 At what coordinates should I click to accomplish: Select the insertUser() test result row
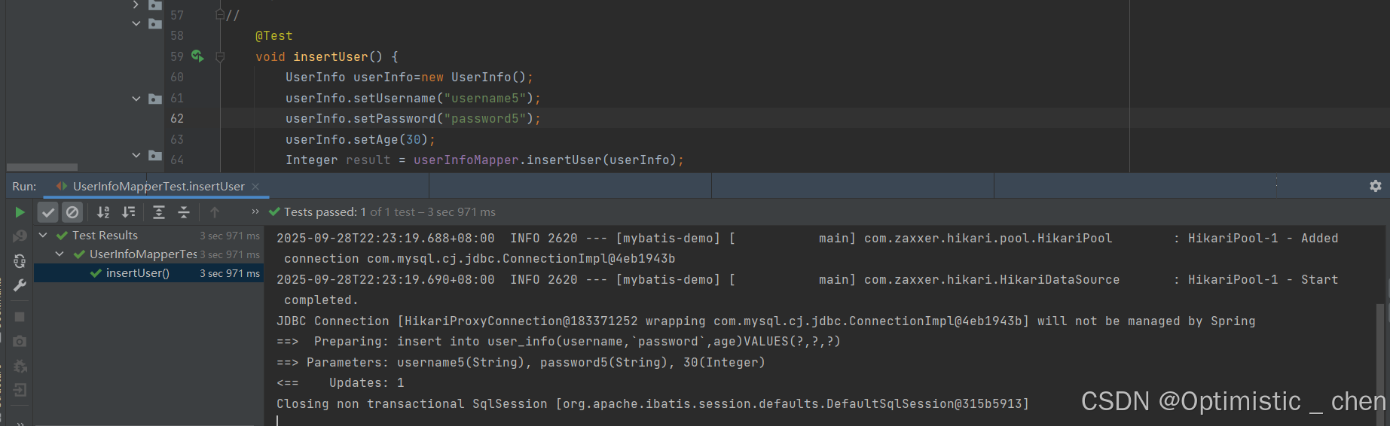click(x=148, y=273)
